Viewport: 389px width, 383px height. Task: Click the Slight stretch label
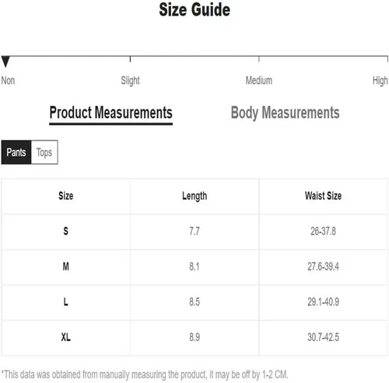[x=130, y=81]
